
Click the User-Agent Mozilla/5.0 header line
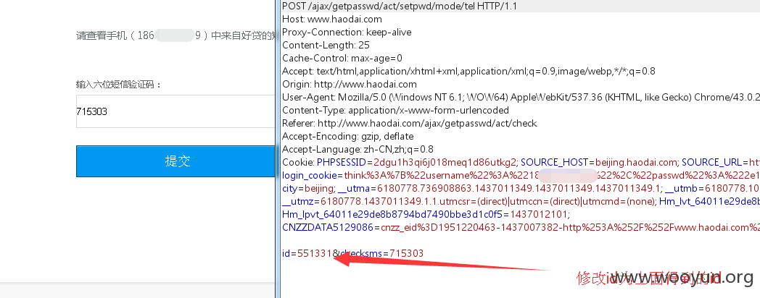(x=521, y=97)
